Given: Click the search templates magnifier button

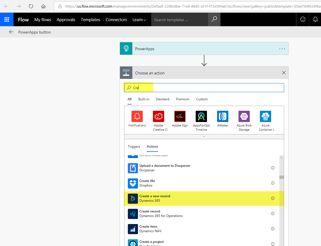Looking at the screenshot, I should 214,19.
